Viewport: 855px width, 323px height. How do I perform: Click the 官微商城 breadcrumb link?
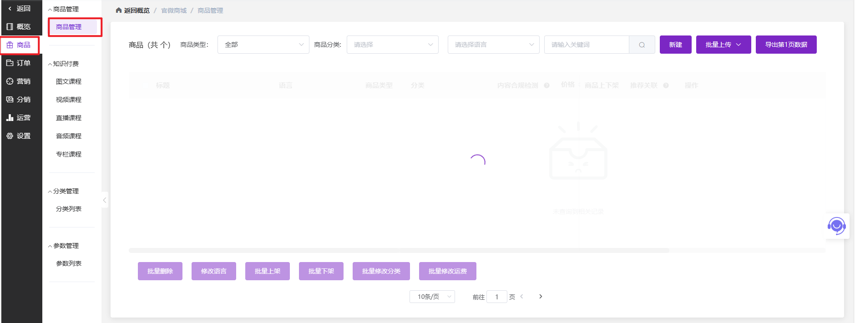[x=174, y=10]
